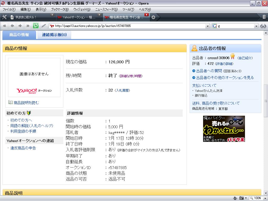268x201 pixels.
Task: Click the seller's award ribbon icon
Action: click(x=233, y=56)
